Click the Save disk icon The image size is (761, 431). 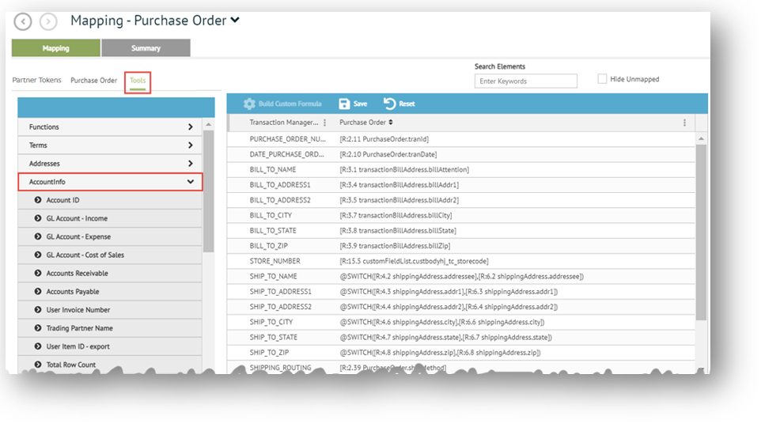click(x=344, y=104)
